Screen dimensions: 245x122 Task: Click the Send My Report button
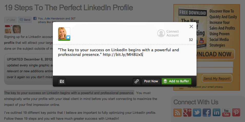[217, 78]
